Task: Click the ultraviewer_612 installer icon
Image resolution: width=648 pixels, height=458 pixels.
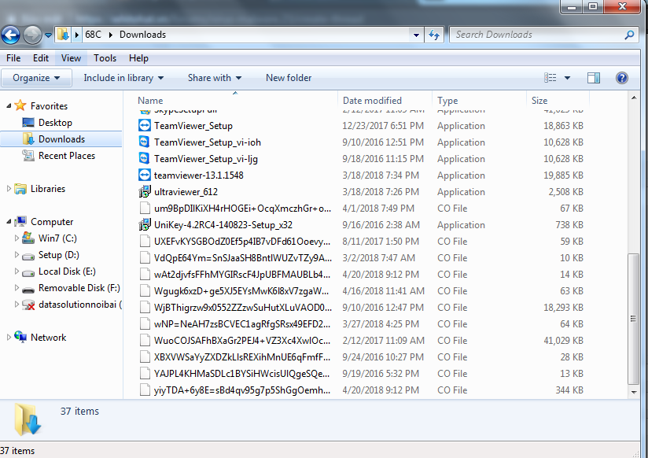Action: (145, 191)
